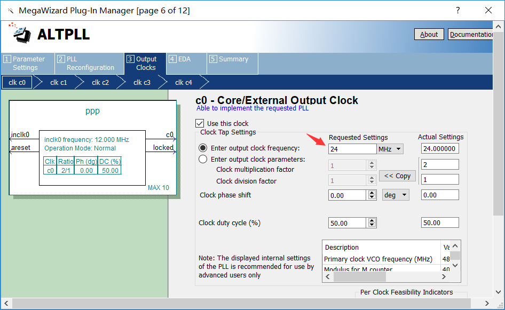Click the Ratio cell showing 2/1

click(66, 171)
